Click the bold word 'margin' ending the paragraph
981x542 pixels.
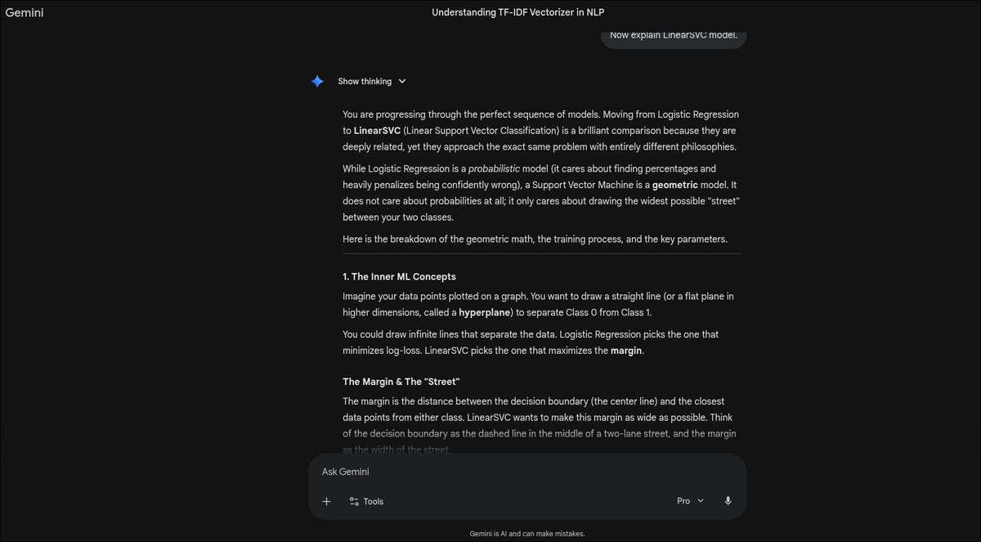626,351
